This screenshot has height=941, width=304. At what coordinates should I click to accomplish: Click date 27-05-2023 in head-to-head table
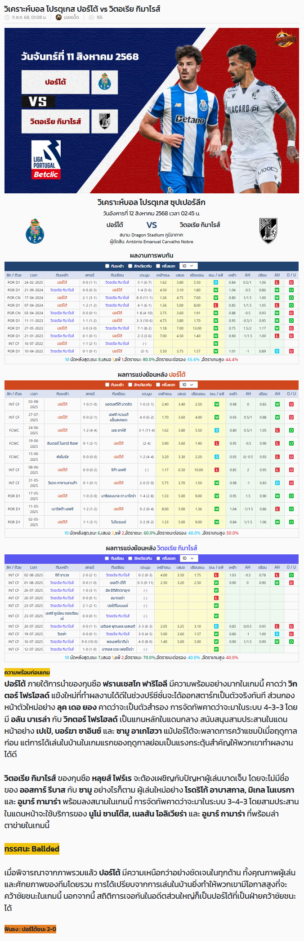(x=34, y=328)
